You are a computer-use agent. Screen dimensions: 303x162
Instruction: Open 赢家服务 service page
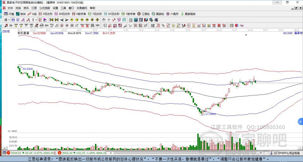point(188,14)
